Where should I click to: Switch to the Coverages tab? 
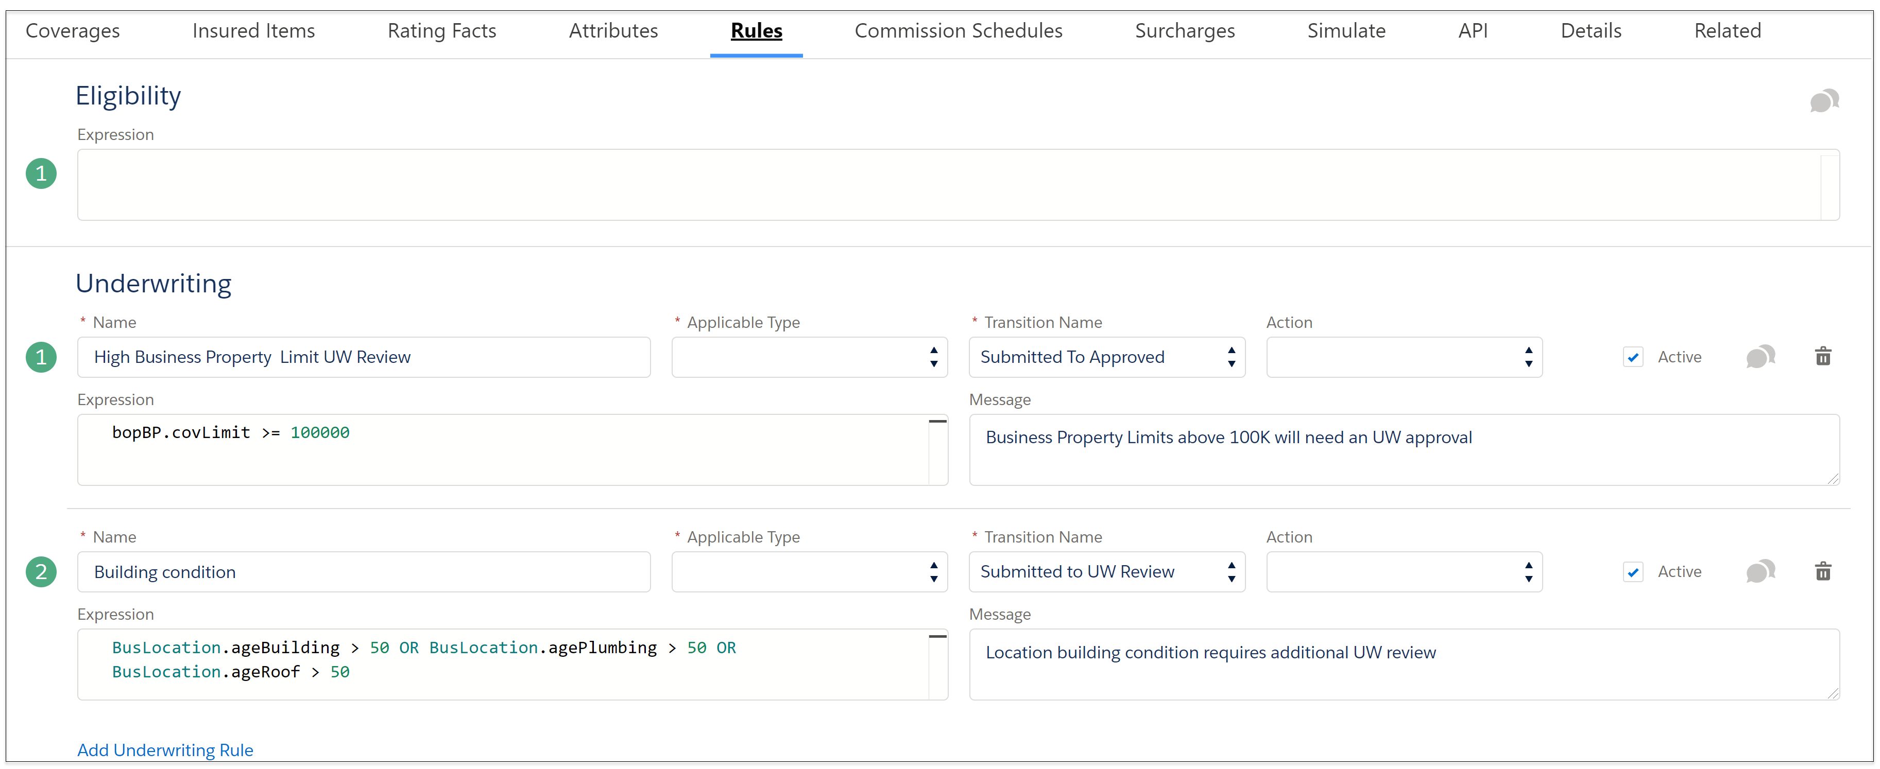click(x=72, y=31)
